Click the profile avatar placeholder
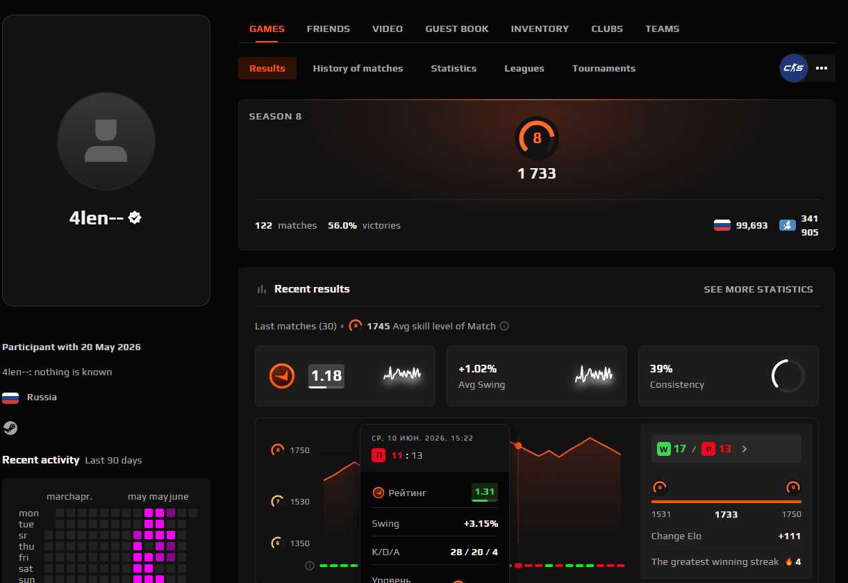This screenshot has height=583, width=848. click(106, 141)
